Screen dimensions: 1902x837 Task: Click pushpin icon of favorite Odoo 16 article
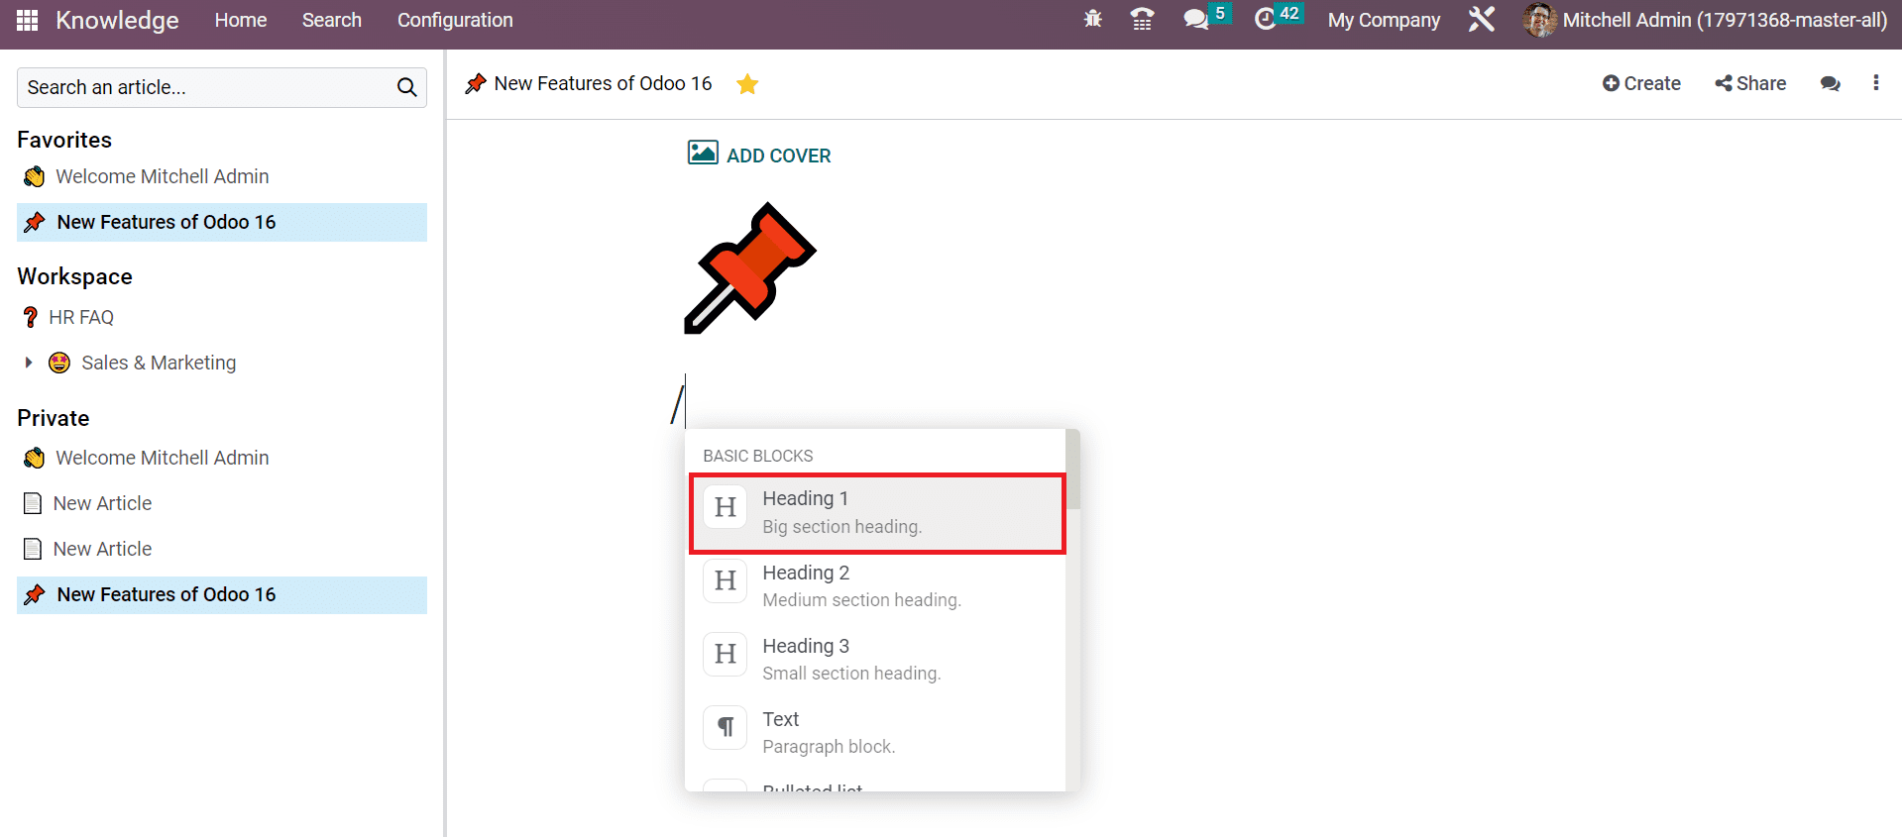coord(35,223)
